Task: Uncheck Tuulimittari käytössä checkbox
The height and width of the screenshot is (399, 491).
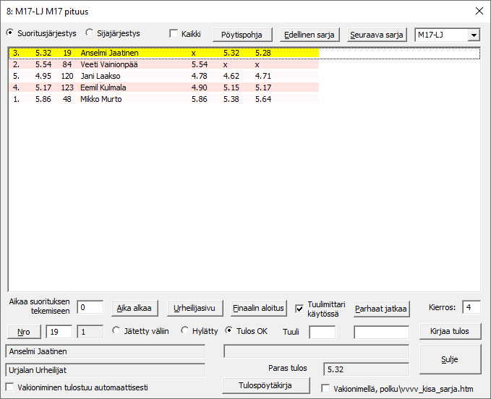Action: [x=300, y=309]
